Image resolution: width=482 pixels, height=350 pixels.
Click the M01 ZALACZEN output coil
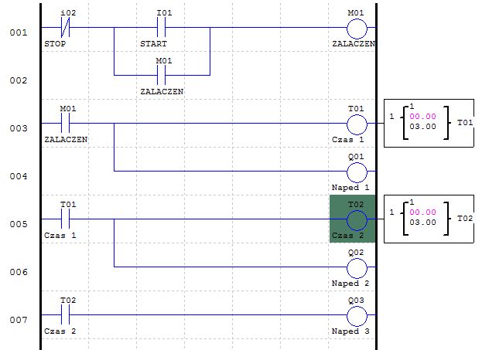click(x=356, y=29)
